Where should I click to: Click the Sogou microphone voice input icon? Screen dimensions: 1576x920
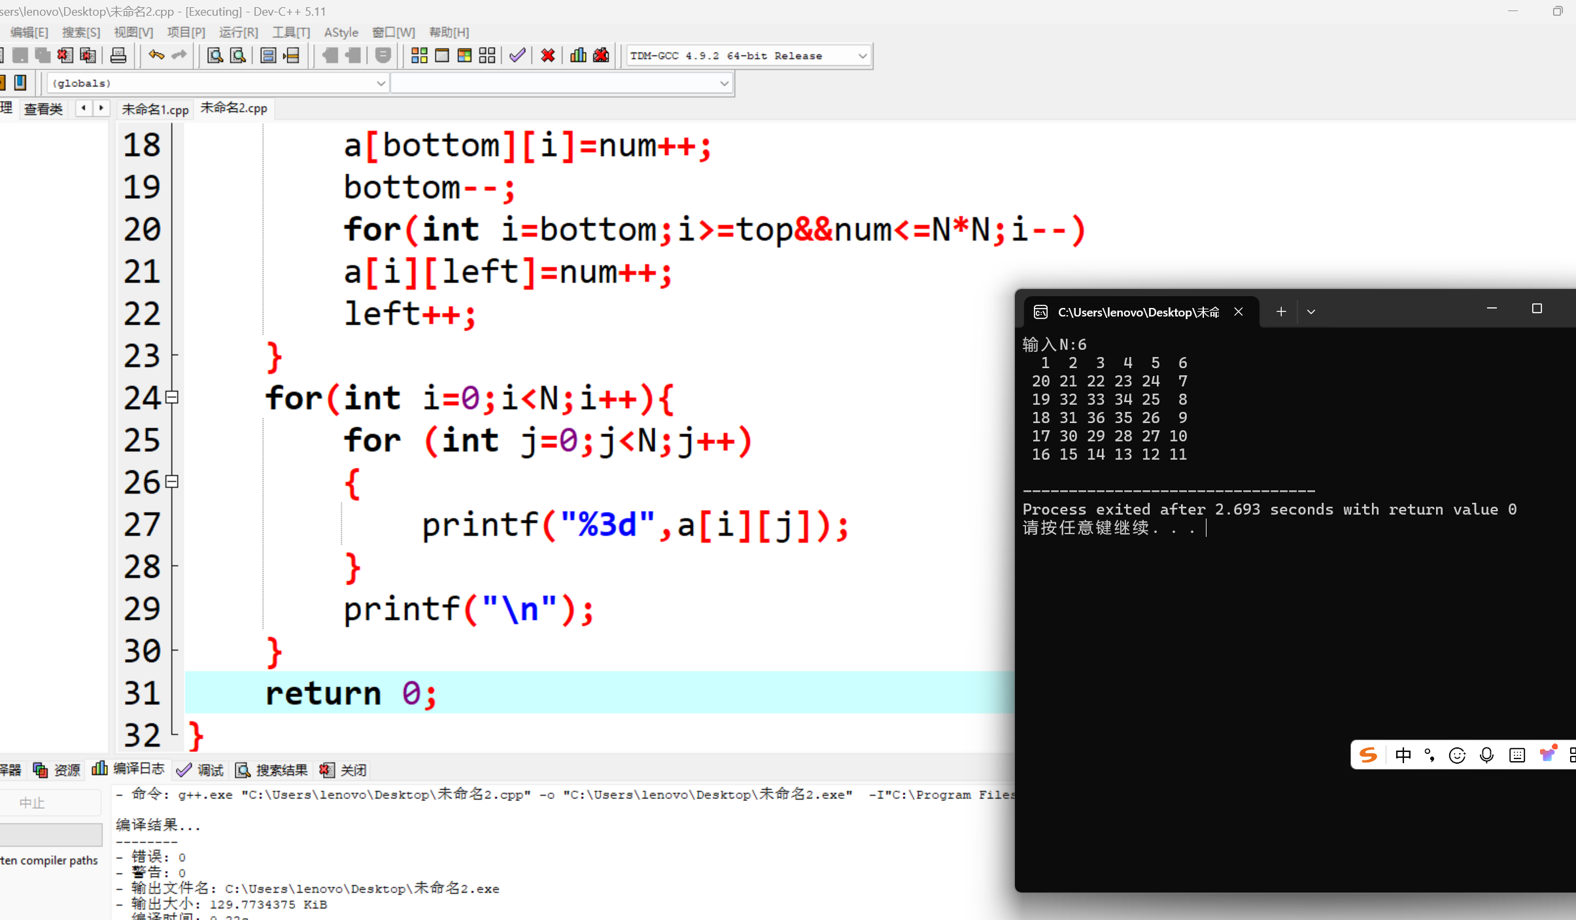point(1486,755)
